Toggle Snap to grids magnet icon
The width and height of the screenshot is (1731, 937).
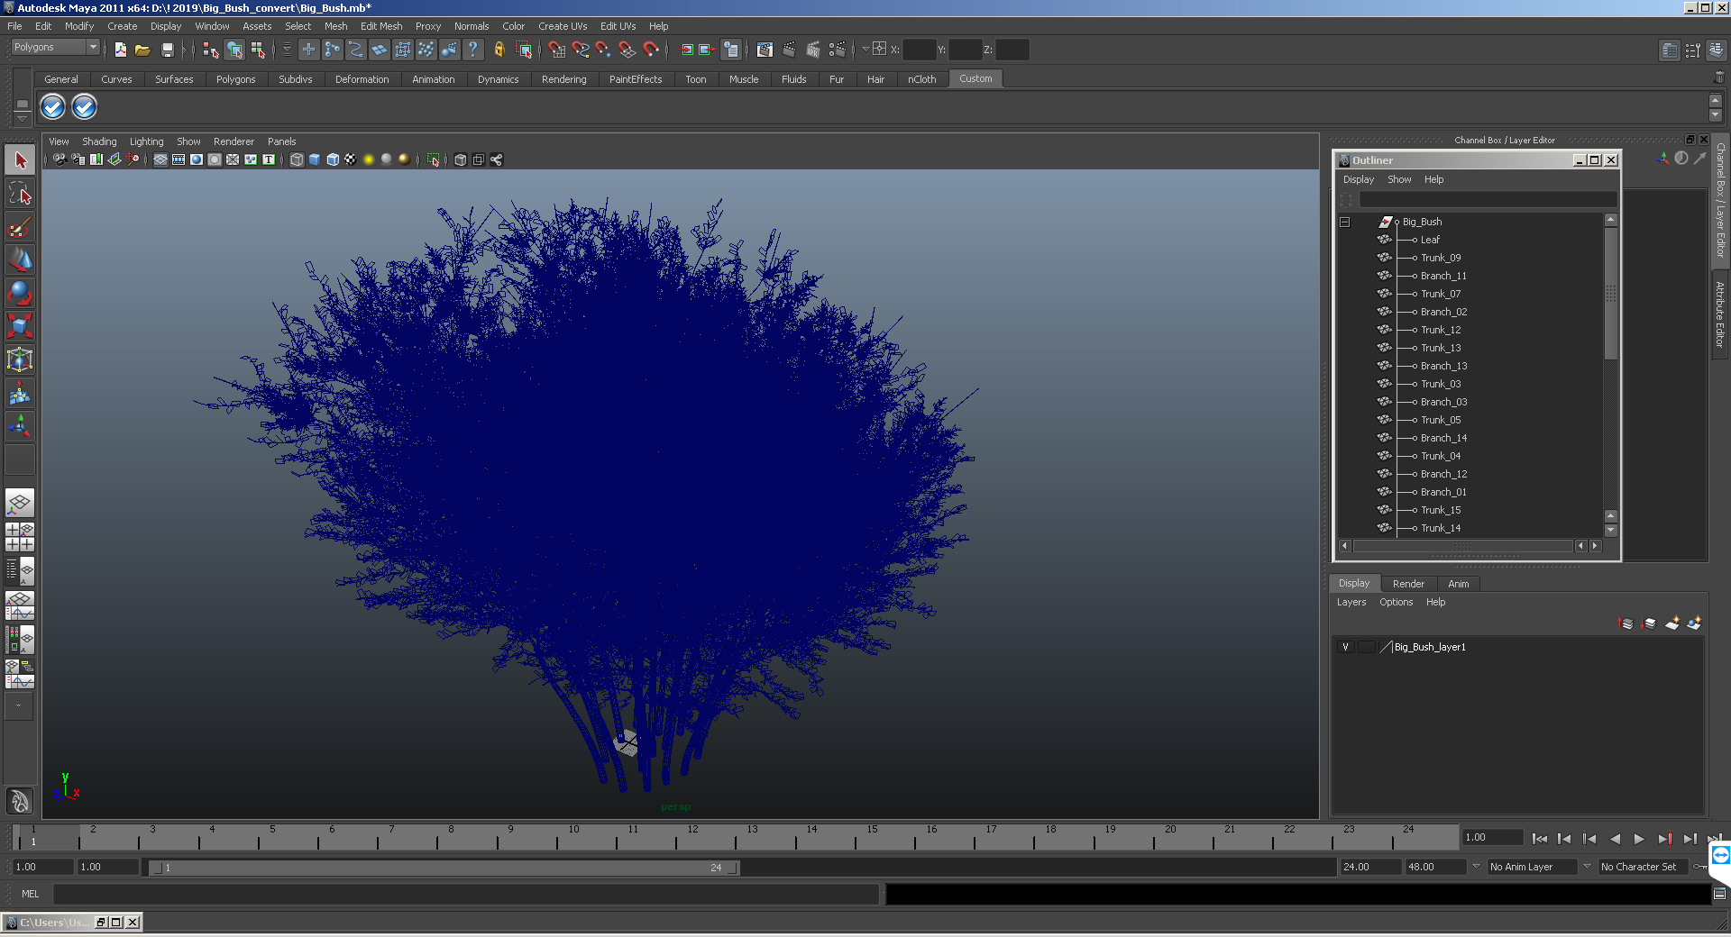coord(557,50)
